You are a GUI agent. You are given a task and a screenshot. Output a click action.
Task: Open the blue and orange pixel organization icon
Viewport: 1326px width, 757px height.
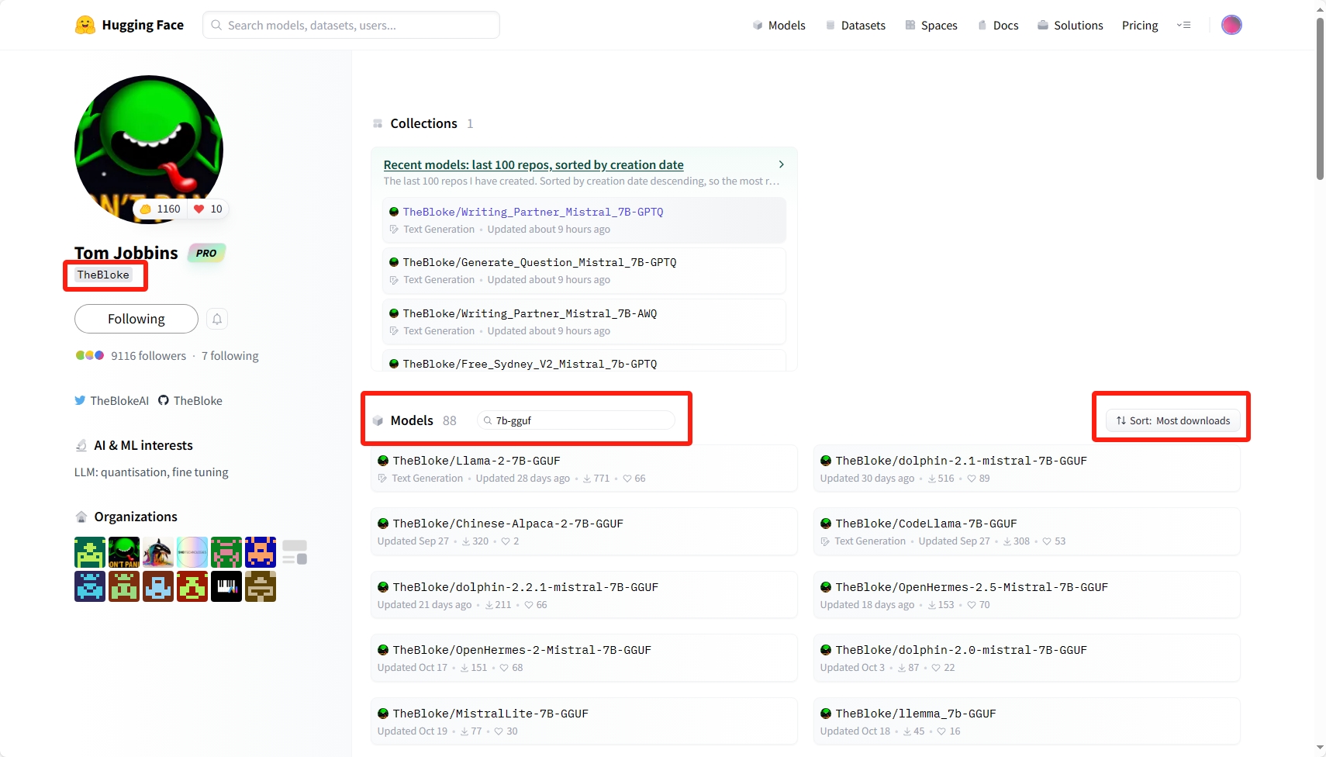point(261,552)
